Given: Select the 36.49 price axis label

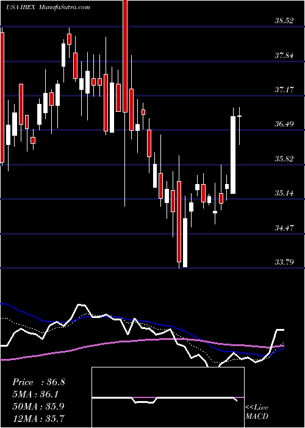Looking at the screenshot, I should click(x=284, y=125).
